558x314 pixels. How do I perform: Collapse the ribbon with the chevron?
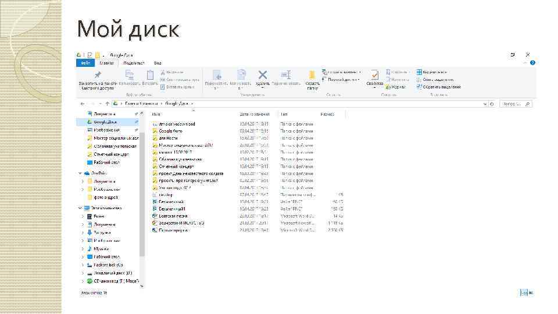[x=525, y=63]
